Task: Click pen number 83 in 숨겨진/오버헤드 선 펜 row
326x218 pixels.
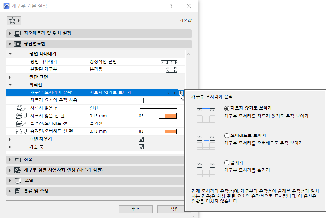Action: [x=141, y=131]
